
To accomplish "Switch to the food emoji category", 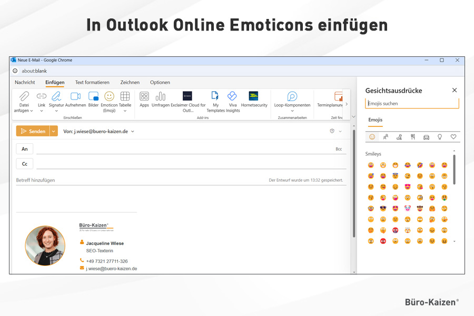I will (412, 137).
